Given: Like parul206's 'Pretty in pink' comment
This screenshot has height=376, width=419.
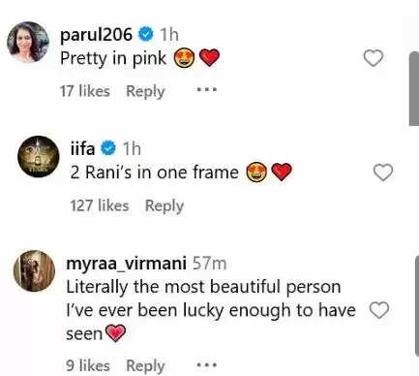Looking at the screenshot, I should point(374,58).
